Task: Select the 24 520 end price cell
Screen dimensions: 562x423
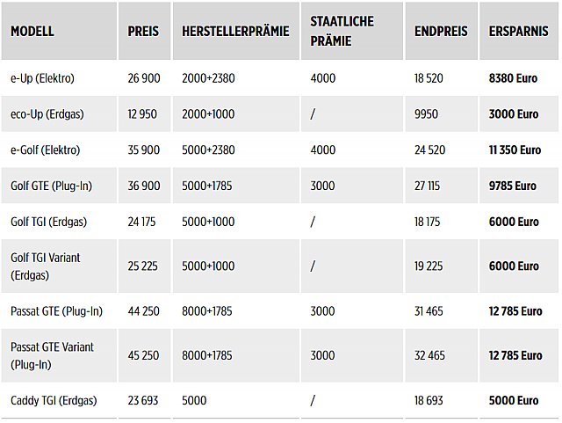Action: click(430, 150)
